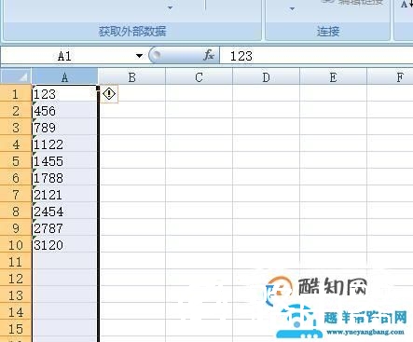413x342 pixels.
Task: Click cell containing 1455
Action: pos(64,160)
